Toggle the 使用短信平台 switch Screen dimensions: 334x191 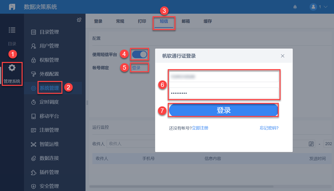click(139, 54)
